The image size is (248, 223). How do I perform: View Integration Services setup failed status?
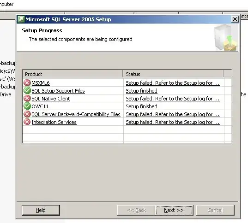173,122
